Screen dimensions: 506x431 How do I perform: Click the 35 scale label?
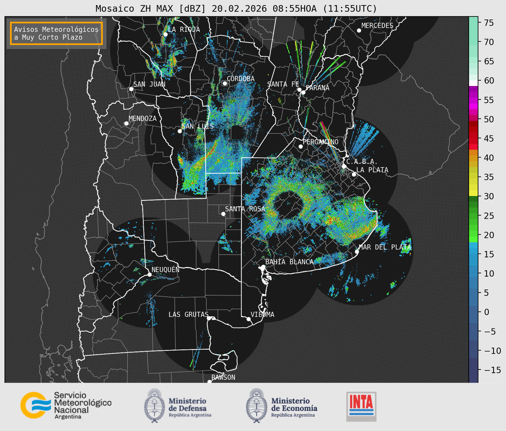point(489,177)
